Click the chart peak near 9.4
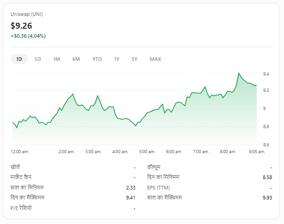This screenshot has width=284, height=224. click(238, 73)
